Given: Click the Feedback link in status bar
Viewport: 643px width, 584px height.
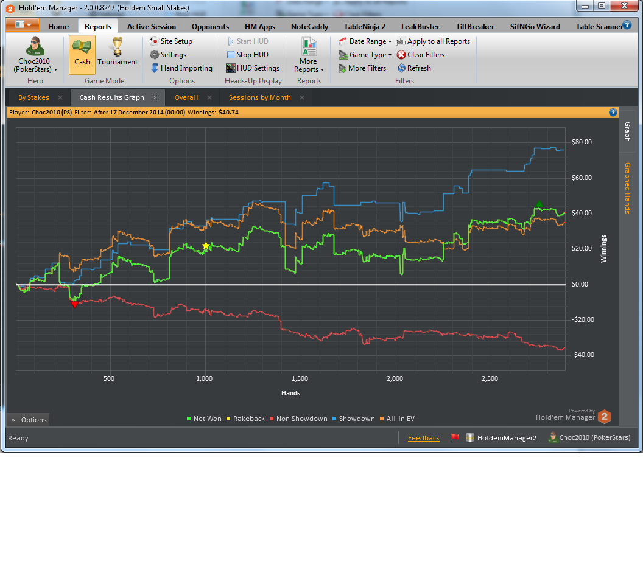Looking at the screenshot, I should pos(424,438).
